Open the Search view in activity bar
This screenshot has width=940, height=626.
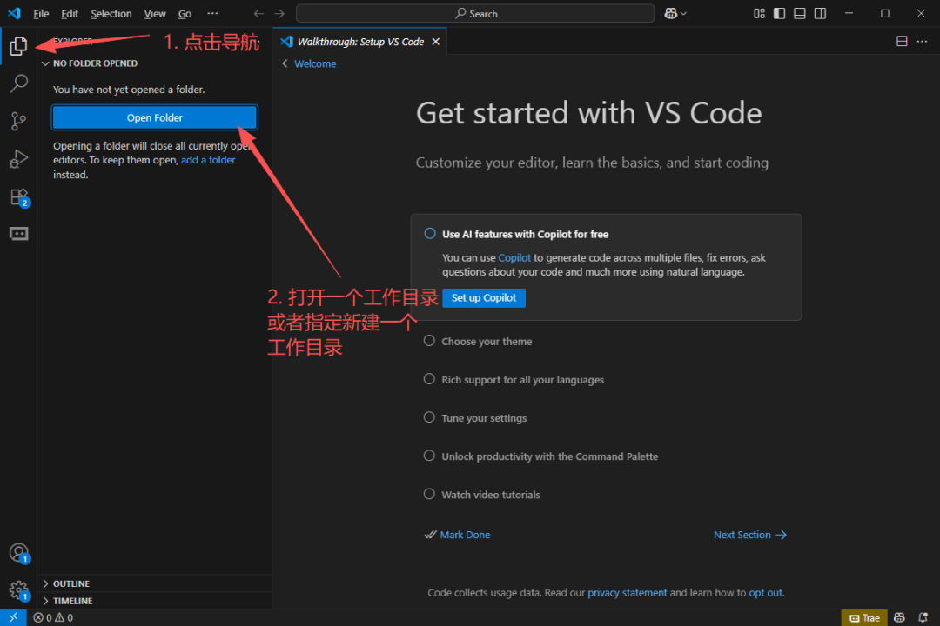tap(18, 83)
